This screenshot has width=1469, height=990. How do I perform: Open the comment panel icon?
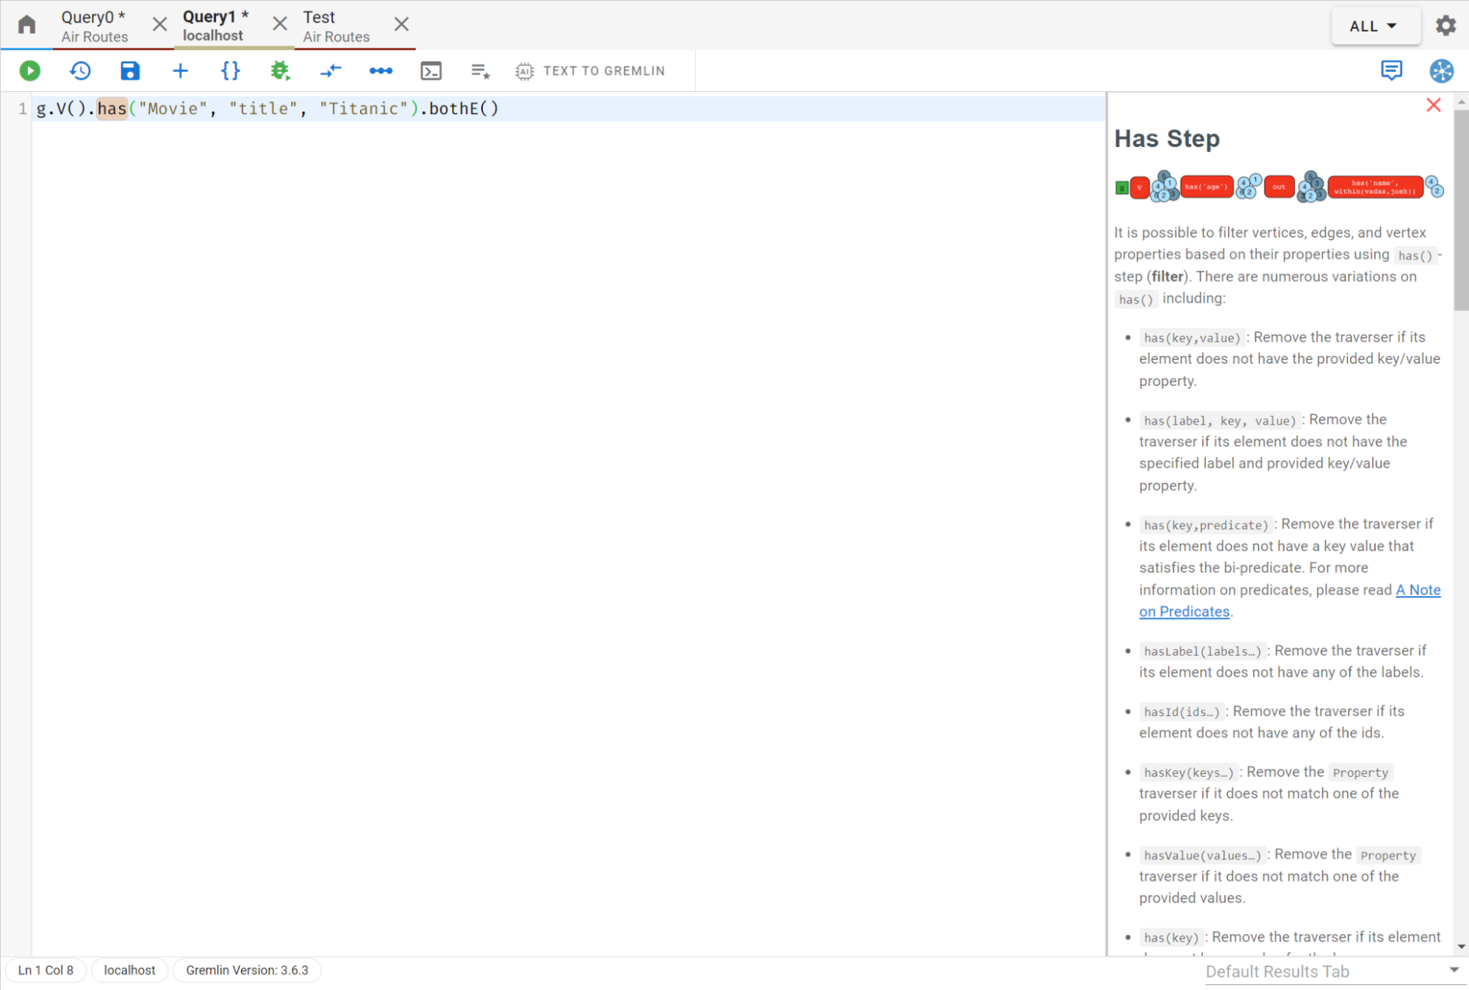click(1391, 71)
